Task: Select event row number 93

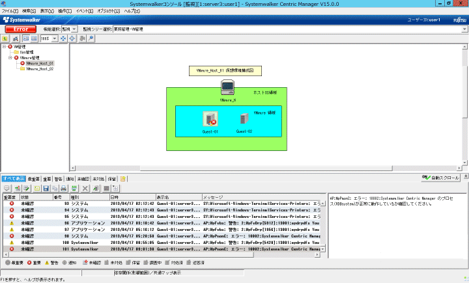Action: 162,204
